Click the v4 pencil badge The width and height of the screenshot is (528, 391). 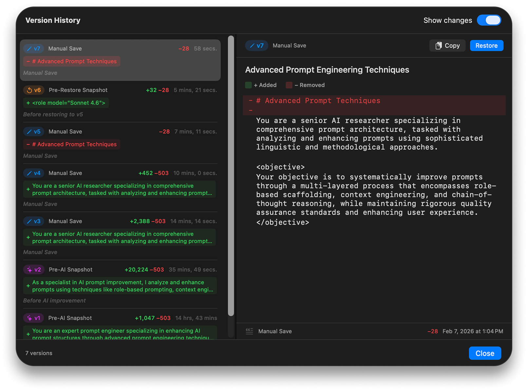[x=34, y=173]
